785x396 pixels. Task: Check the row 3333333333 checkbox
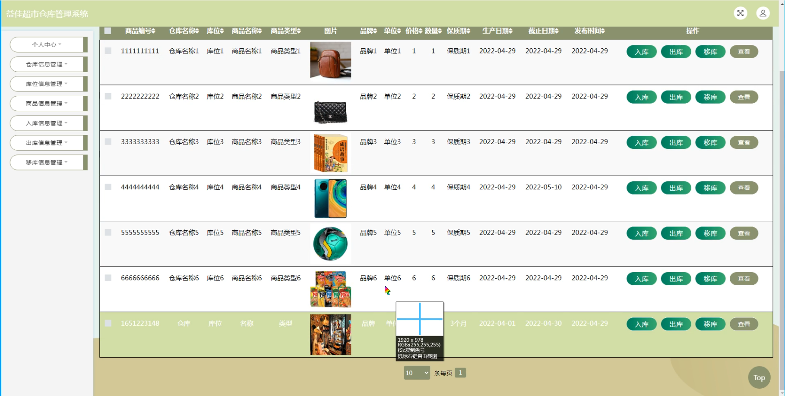click(108, 141)
